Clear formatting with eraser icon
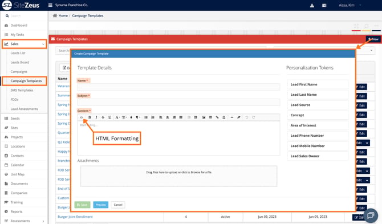Viewport: 382px width, 224px height. click(x=239, y=117)
